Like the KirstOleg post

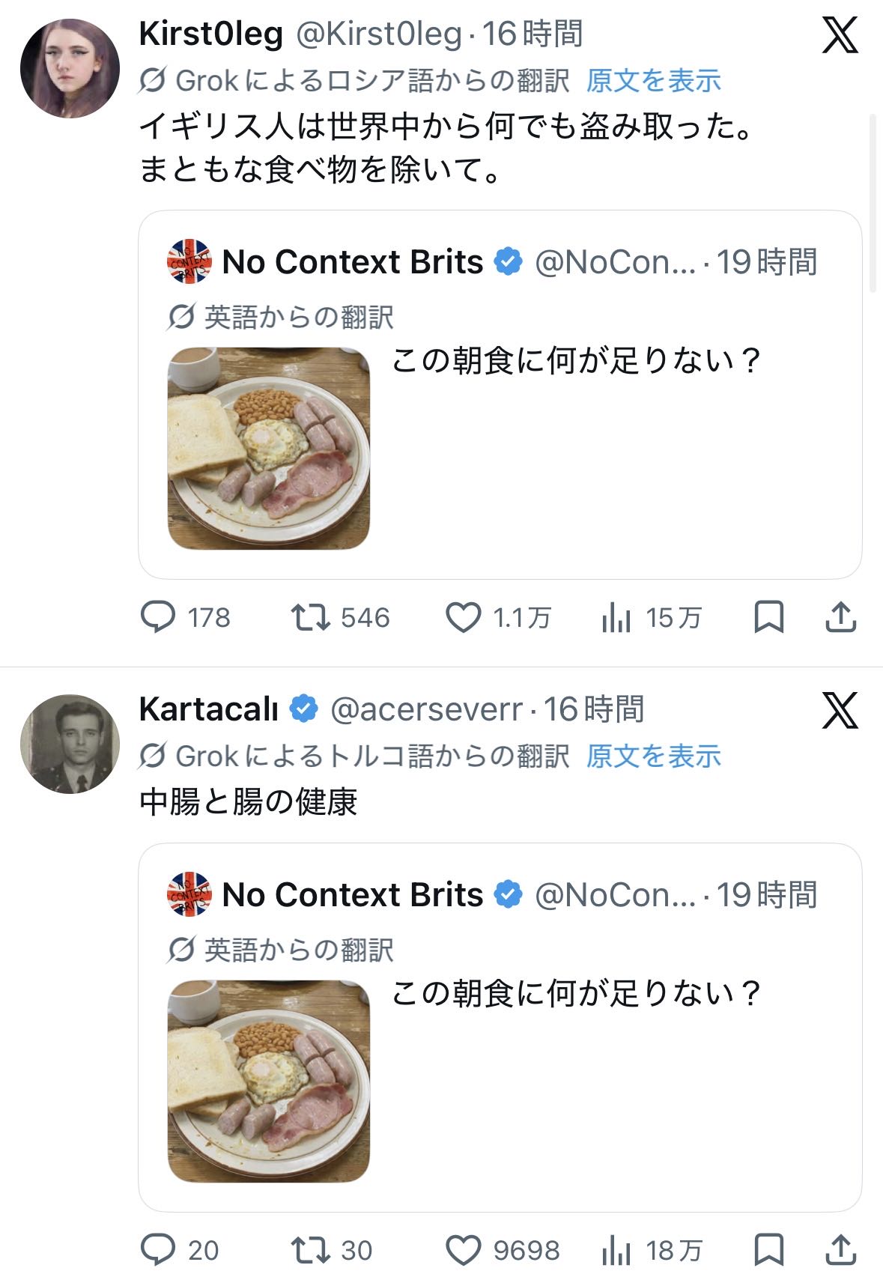point(463,618)
